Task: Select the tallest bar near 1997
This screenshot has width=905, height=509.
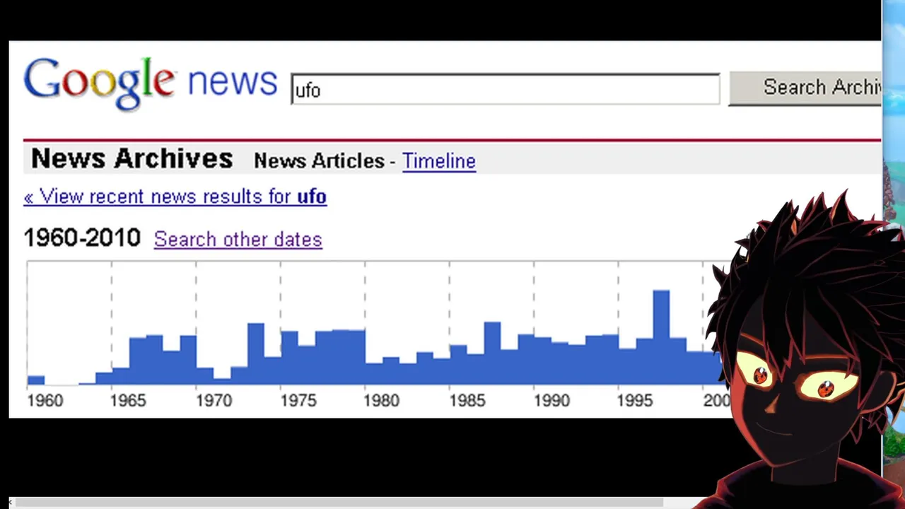Action: point(661,337)
